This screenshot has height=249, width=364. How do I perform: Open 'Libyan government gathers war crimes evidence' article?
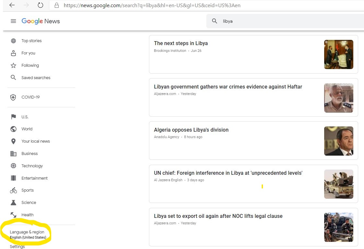pyautogui.click(x=228, y=87)
